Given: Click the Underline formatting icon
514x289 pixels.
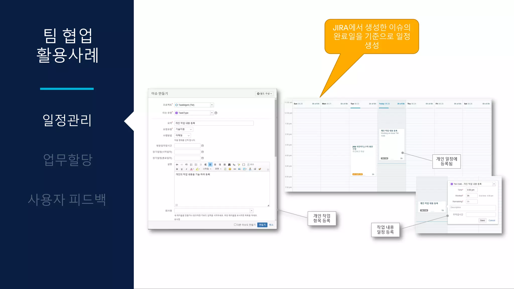Looking at the screenshot, I should (182, 169).
